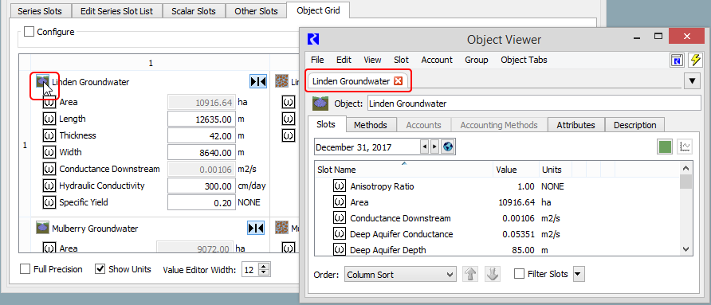The height and width of the screenshot is (305, 711).
Task: Open the object tabs list dropdown arrow
Action: pos(692,81)
